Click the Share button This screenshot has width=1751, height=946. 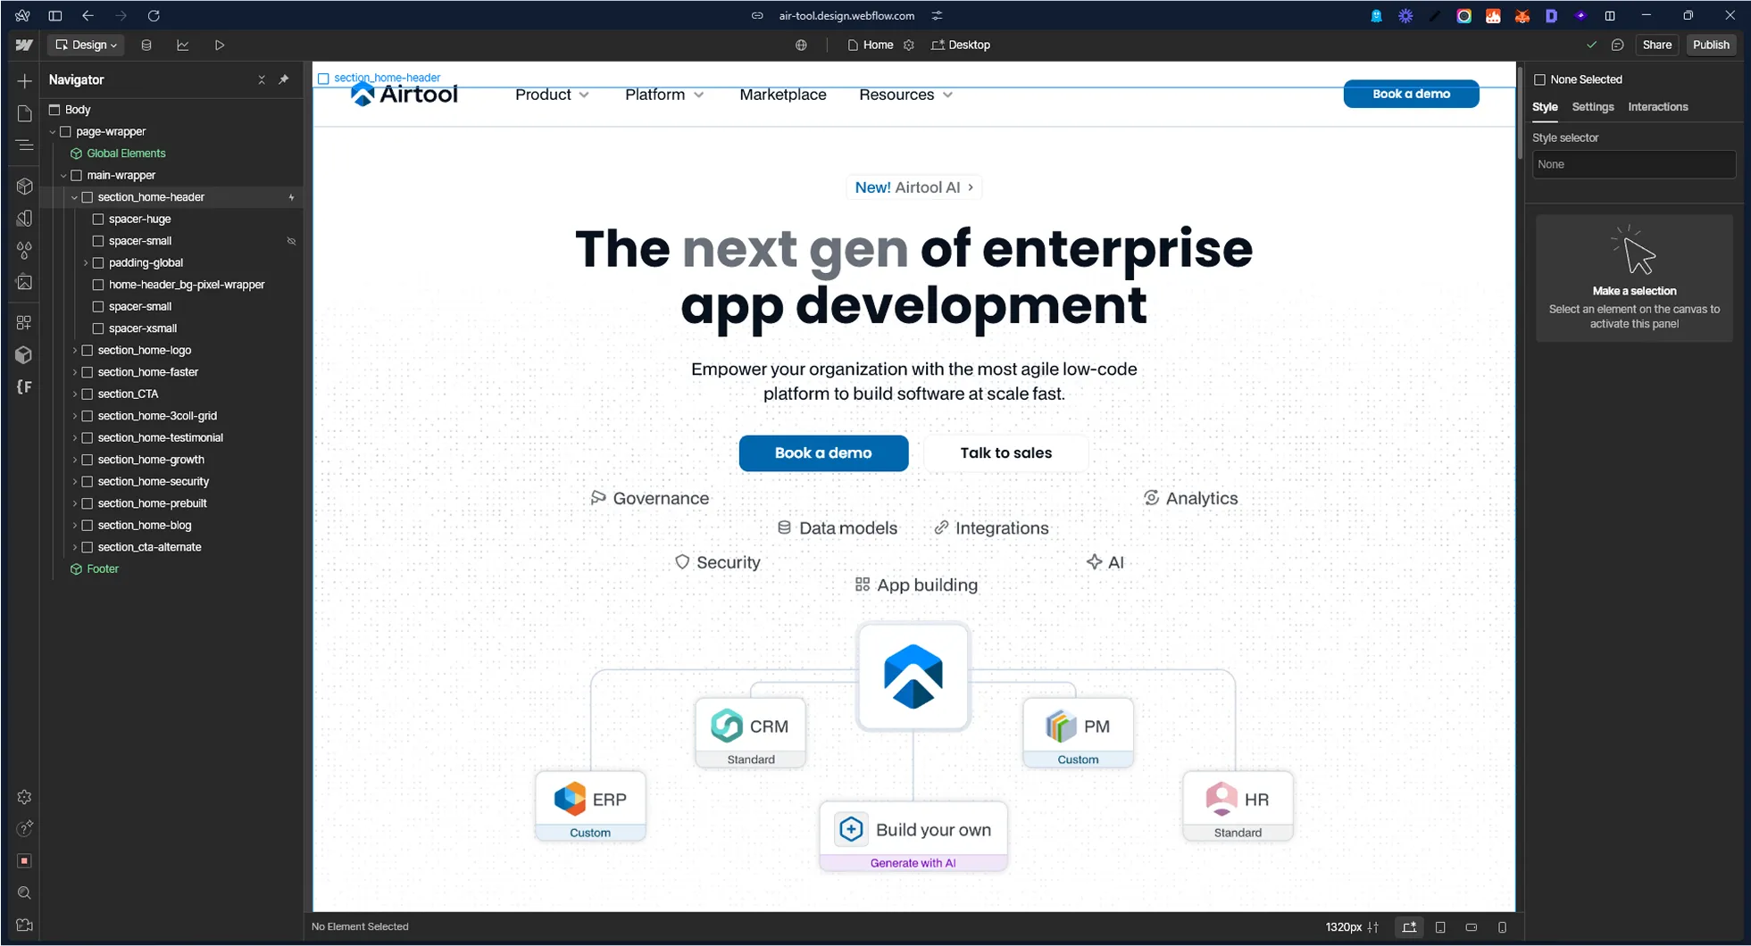(1656, 45)
